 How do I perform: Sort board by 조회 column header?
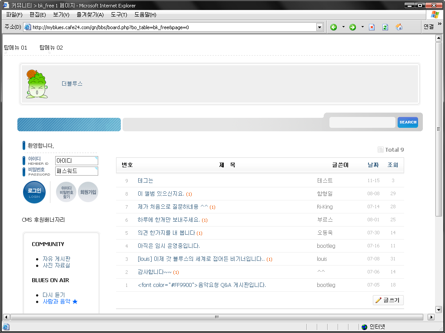click(393, 165)
